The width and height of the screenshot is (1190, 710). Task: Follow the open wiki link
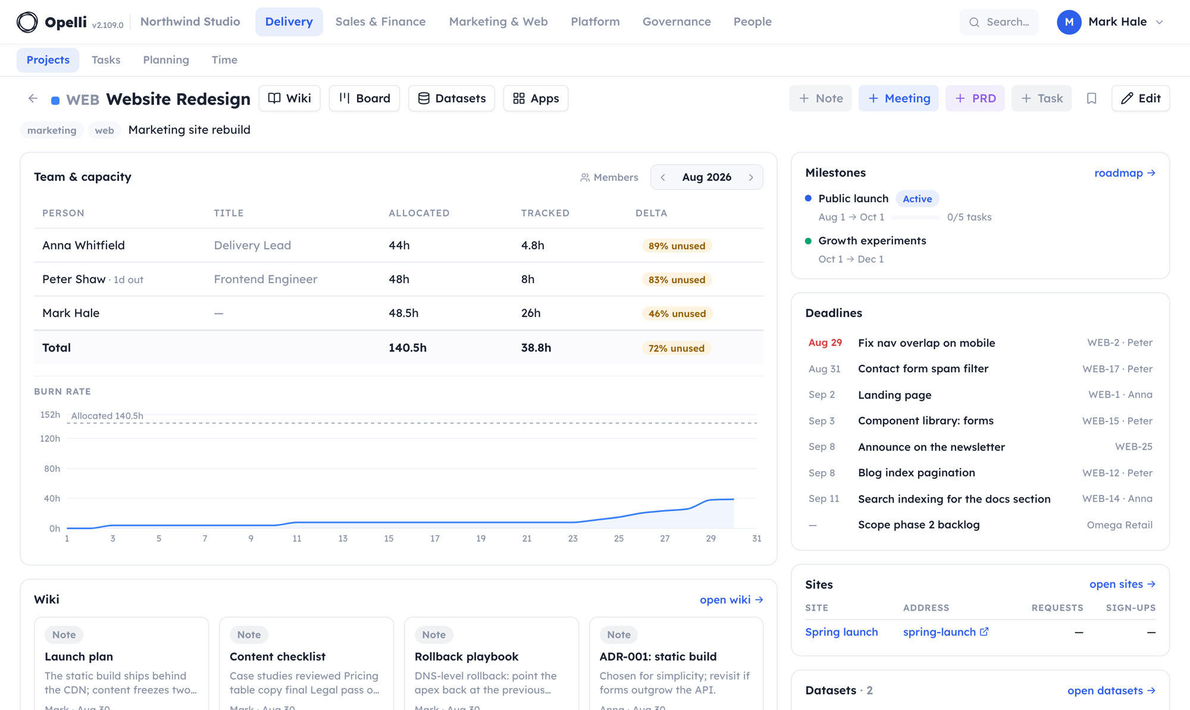[731, 599]
